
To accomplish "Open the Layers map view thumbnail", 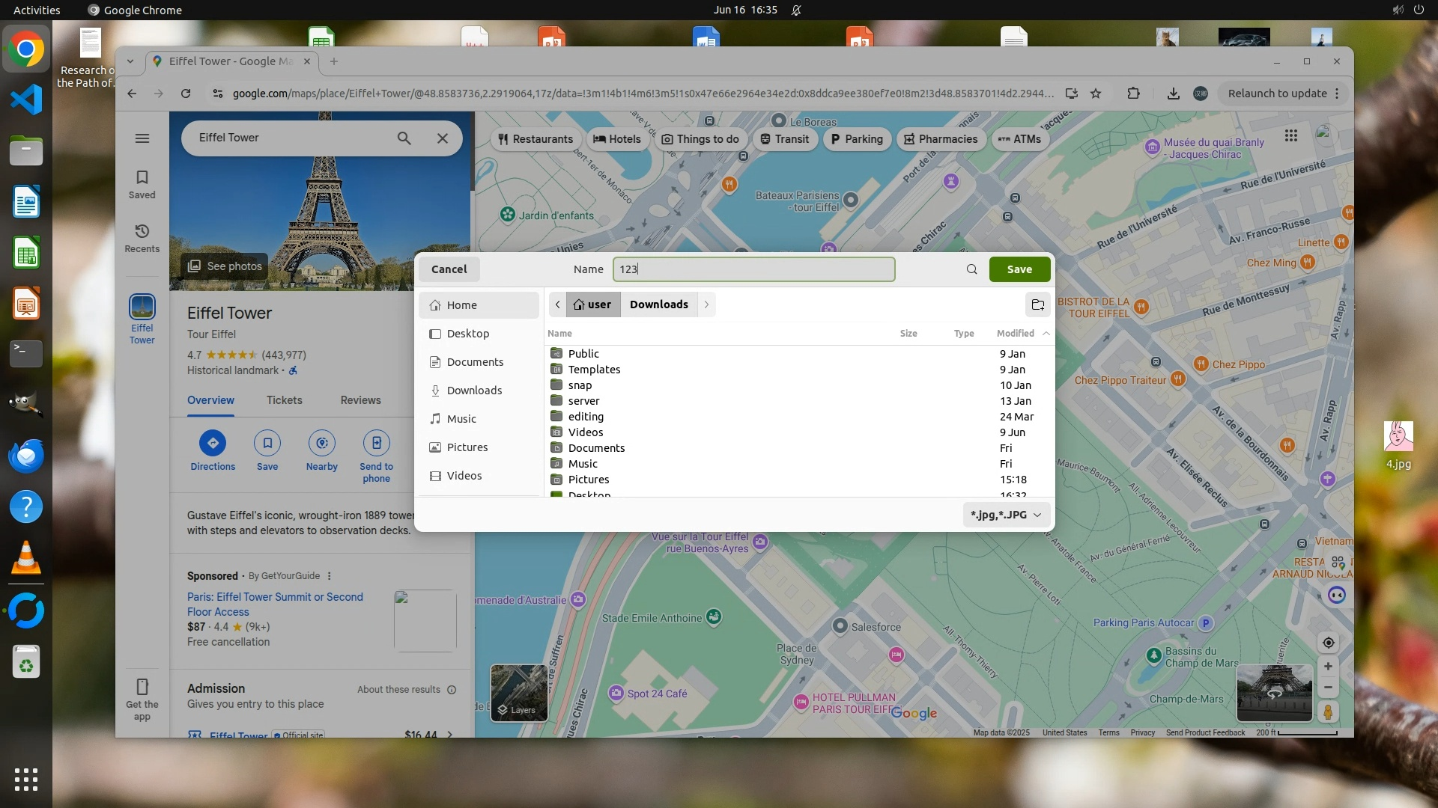I will (518, 693).
